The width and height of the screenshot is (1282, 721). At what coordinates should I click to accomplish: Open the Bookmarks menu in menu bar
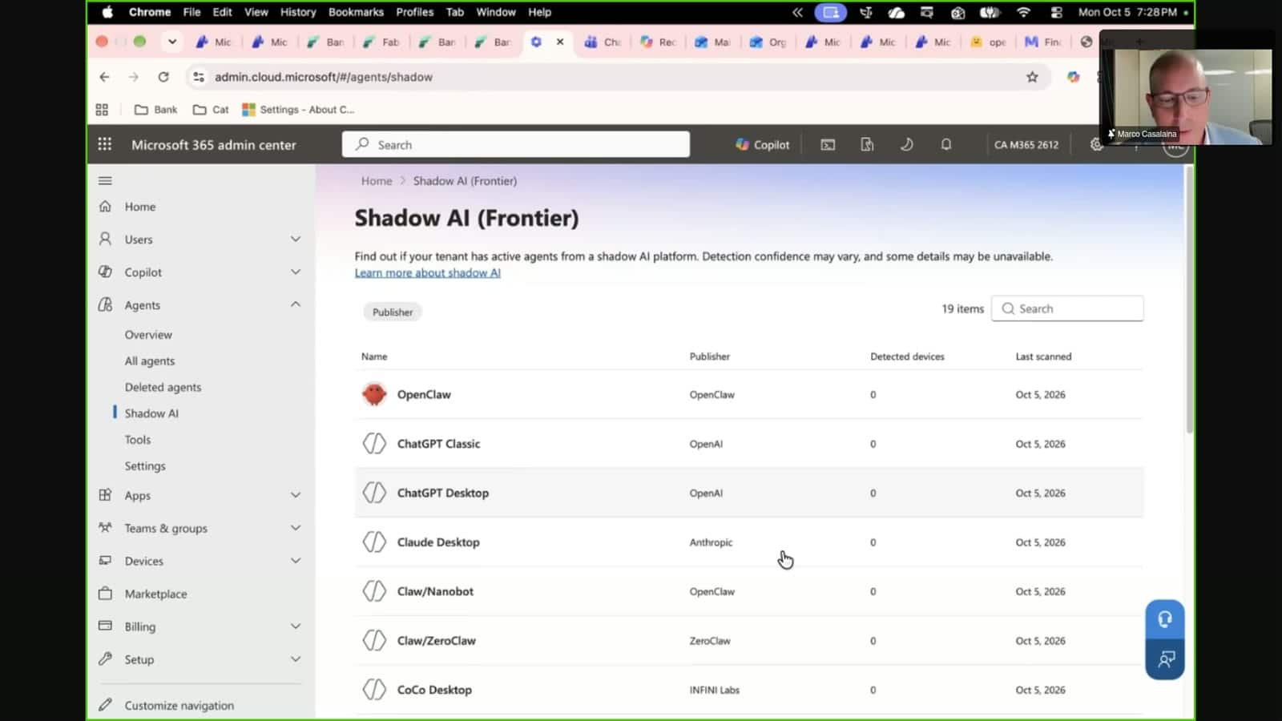pos(356,12)
